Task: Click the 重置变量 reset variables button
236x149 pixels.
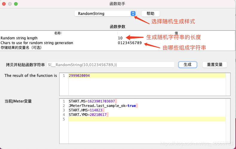Action: (215, 65)
